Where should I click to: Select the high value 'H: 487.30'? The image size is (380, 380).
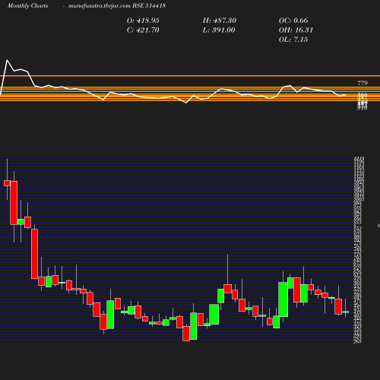[219, 21]
